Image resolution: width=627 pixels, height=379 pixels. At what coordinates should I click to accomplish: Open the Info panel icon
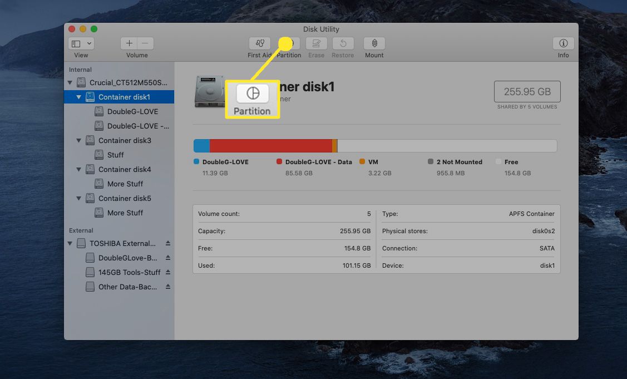[563, 43]
